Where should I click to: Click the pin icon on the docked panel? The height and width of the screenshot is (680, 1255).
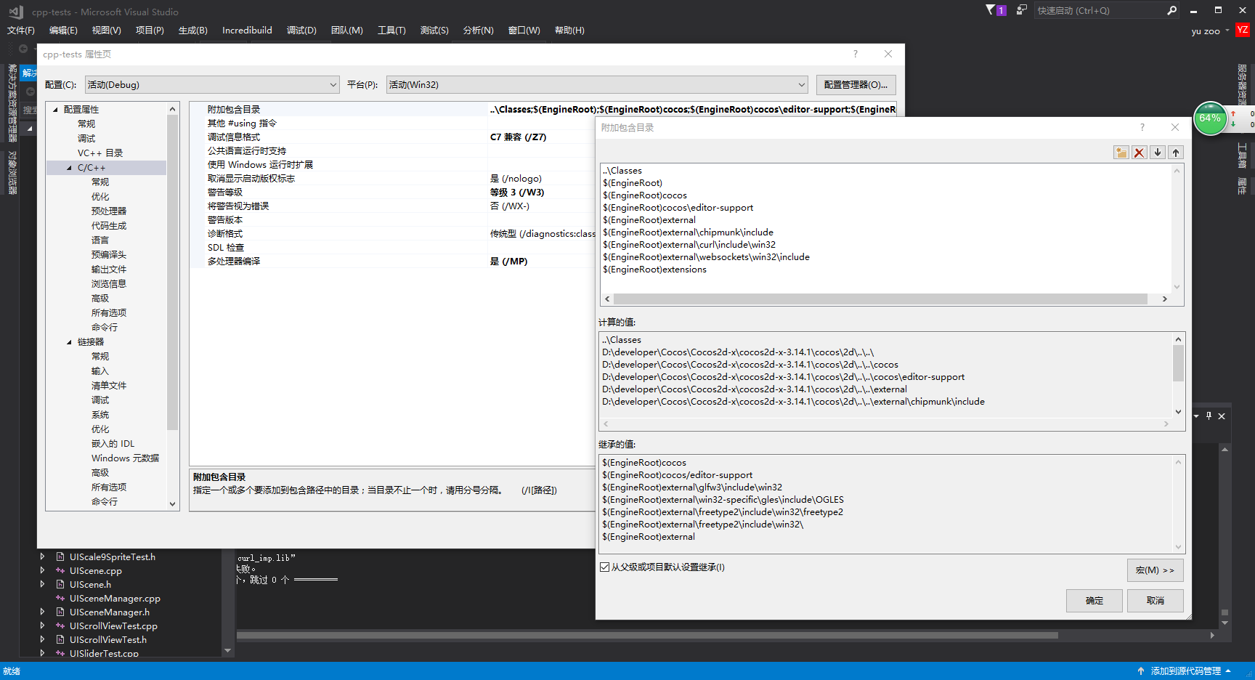tap(1209, 416)
